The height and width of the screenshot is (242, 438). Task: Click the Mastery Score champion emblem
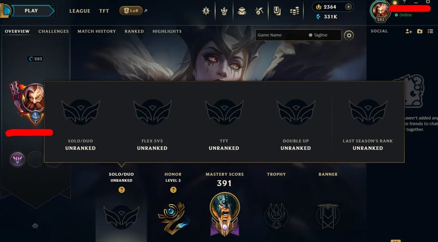[x=225, y=214]
